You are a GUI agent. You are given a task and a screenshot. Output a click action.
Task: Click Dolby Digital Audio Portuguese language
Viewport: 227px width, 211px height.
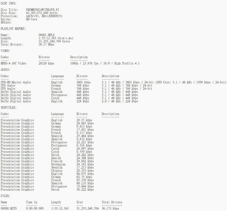pos(59,95)
